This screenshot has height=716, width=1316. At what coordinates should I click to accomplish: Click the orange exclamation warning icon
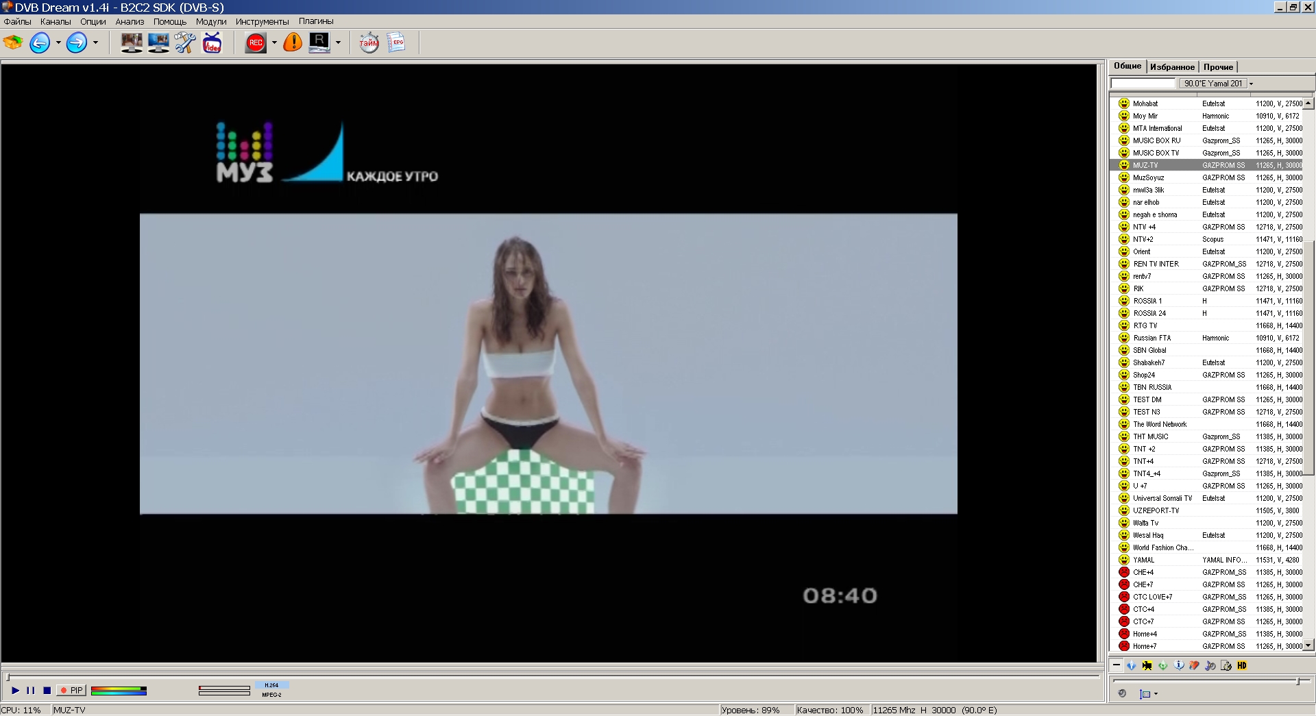pos(293,42)
